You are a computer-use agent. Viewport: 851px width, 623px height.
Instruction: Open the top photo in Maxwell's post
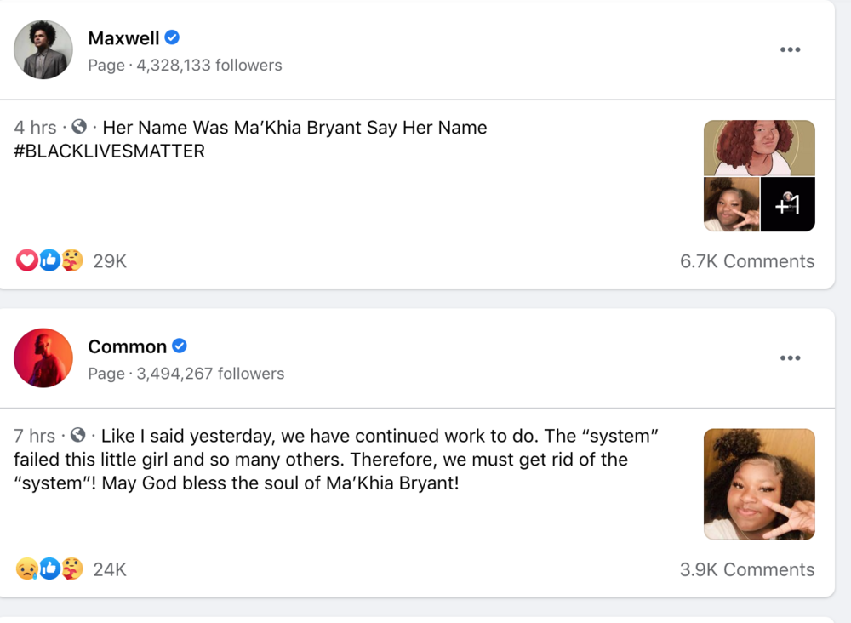point(759,147)
